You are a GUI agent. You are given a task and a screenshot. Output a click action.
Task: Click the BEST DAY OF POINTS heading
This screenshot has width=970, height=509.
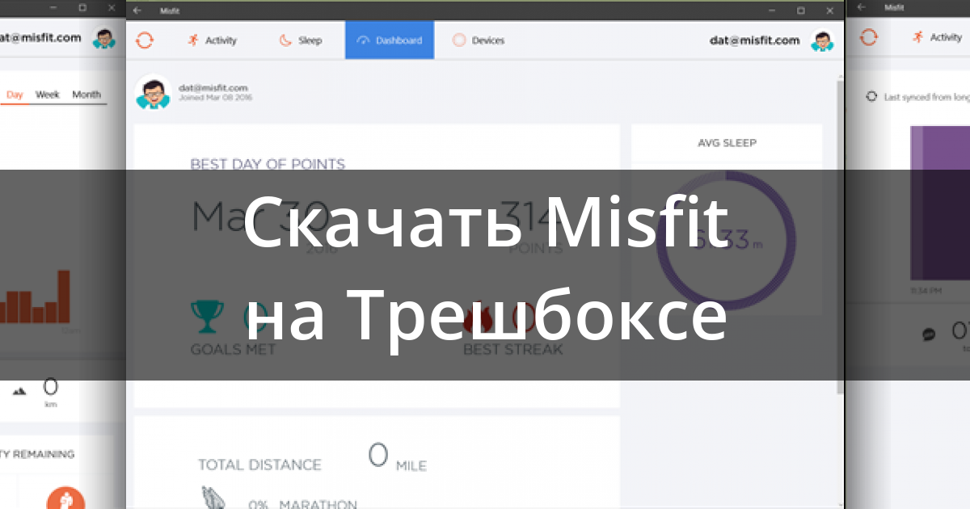pyautogui.click(x=268, y=164)
